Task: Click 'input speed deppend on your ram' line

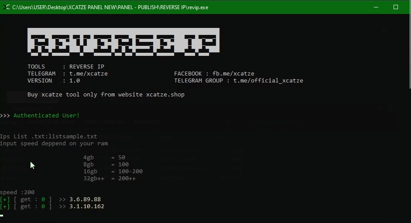Action: point(54,144)
